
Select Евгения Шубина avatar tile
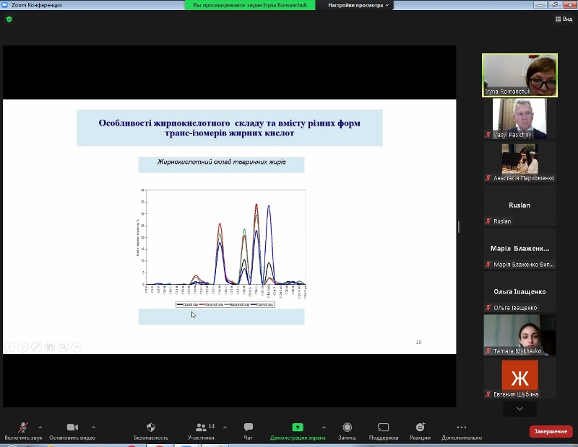click(519, 378)
